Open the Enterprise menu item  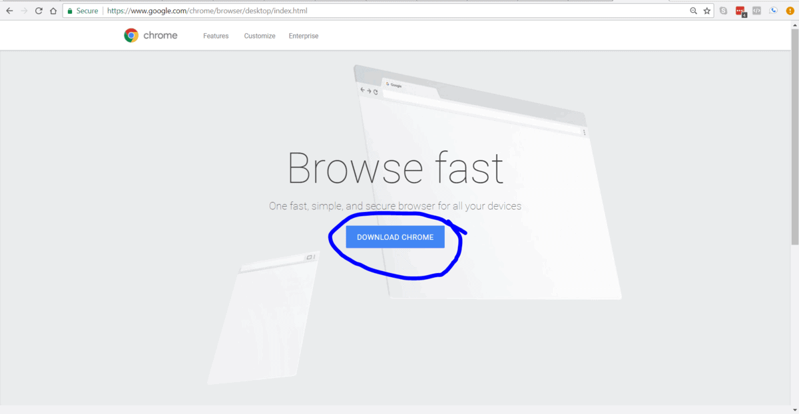click(x=304, y=36)
